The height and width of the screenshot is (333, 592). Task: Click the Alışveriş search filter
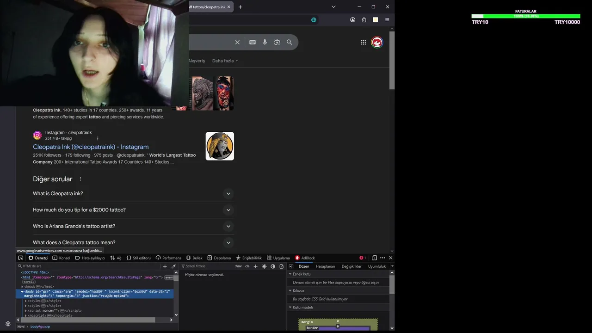[x=197, y=61]
